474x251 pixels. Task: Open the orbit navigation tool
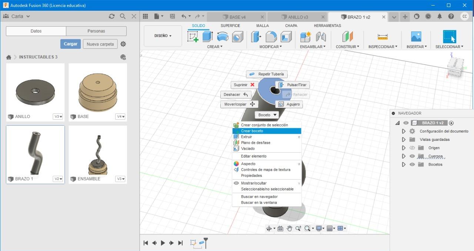click(x=269, y=228)
